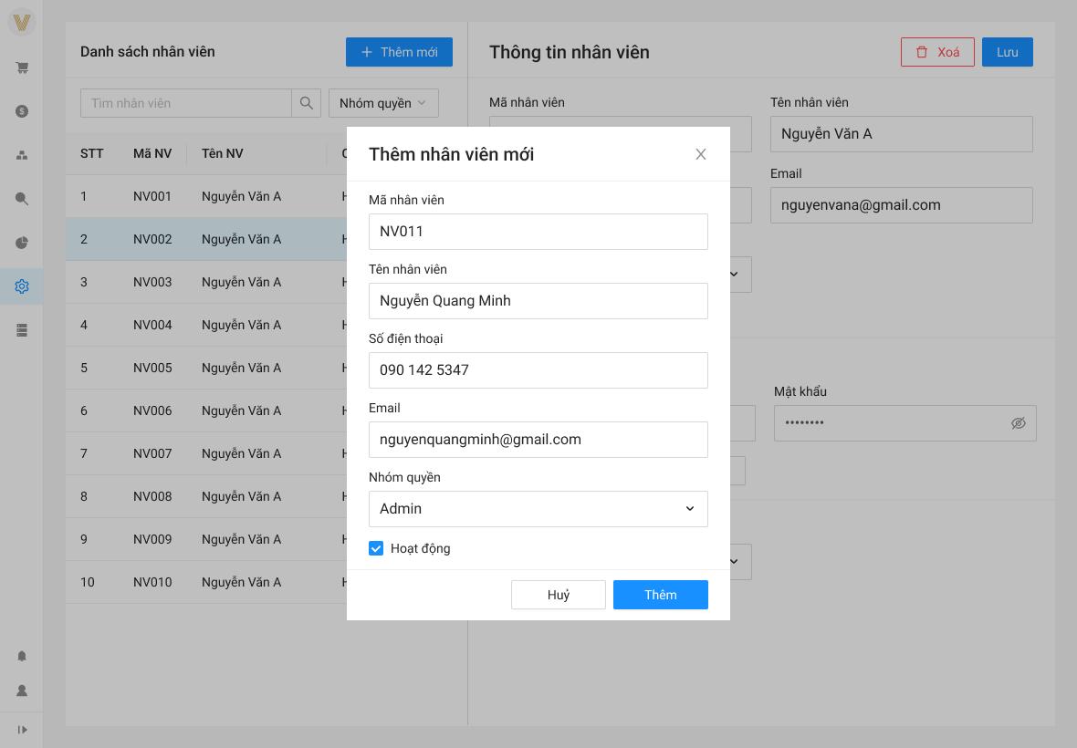The width and height of the screenshot is (1077, 748).
Task: Open the shopping cart sidebar icon
Action: tap(22, 68)
